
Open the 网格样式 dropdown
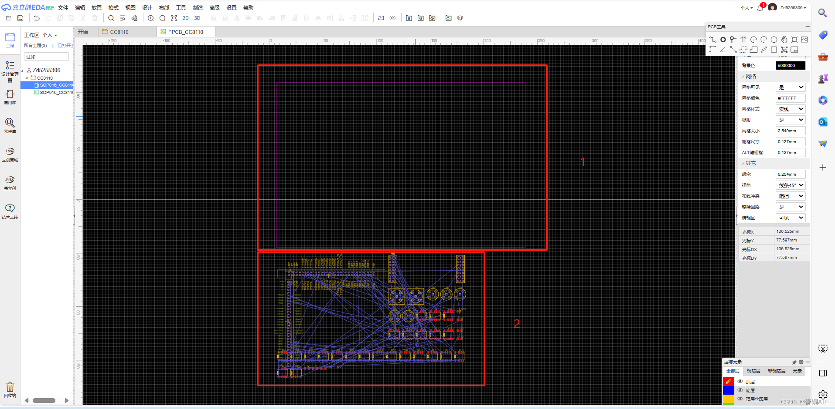pyautogui.click(x=791, y=109)
